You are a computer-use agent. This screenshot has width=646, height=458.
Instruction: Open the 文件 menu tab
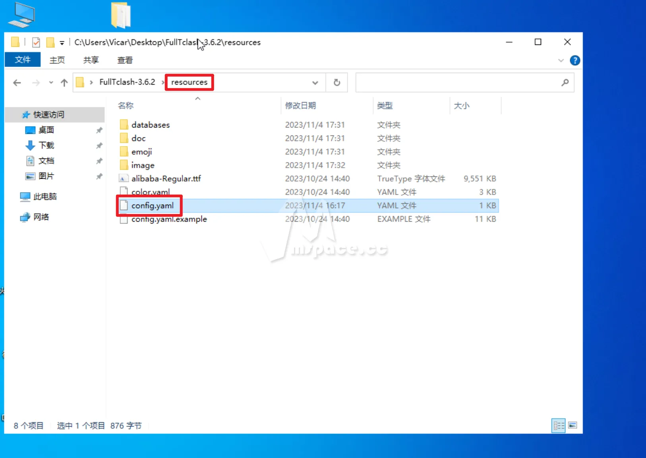click(23, 60)
